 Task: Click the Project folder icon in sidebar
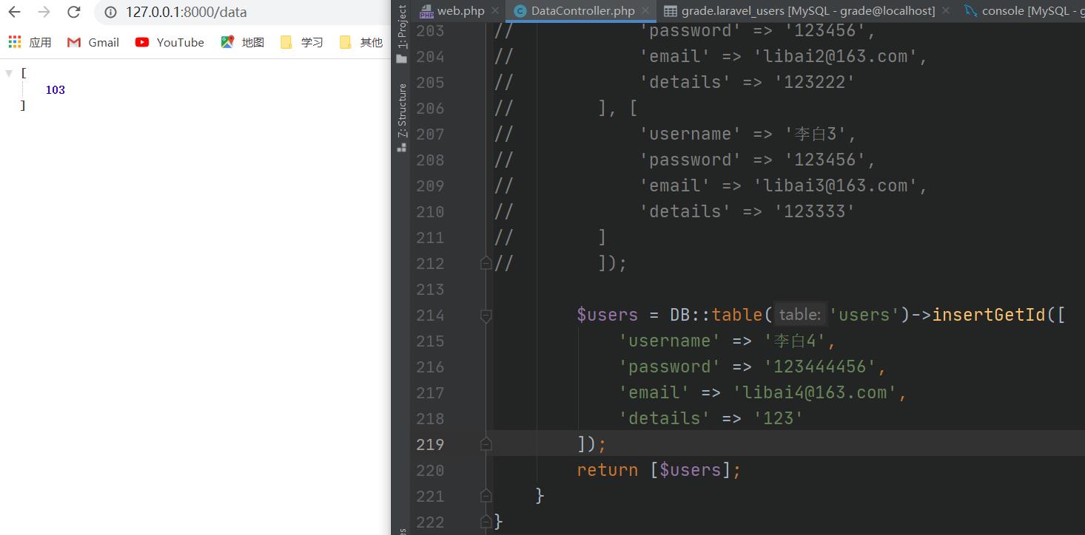402,58
